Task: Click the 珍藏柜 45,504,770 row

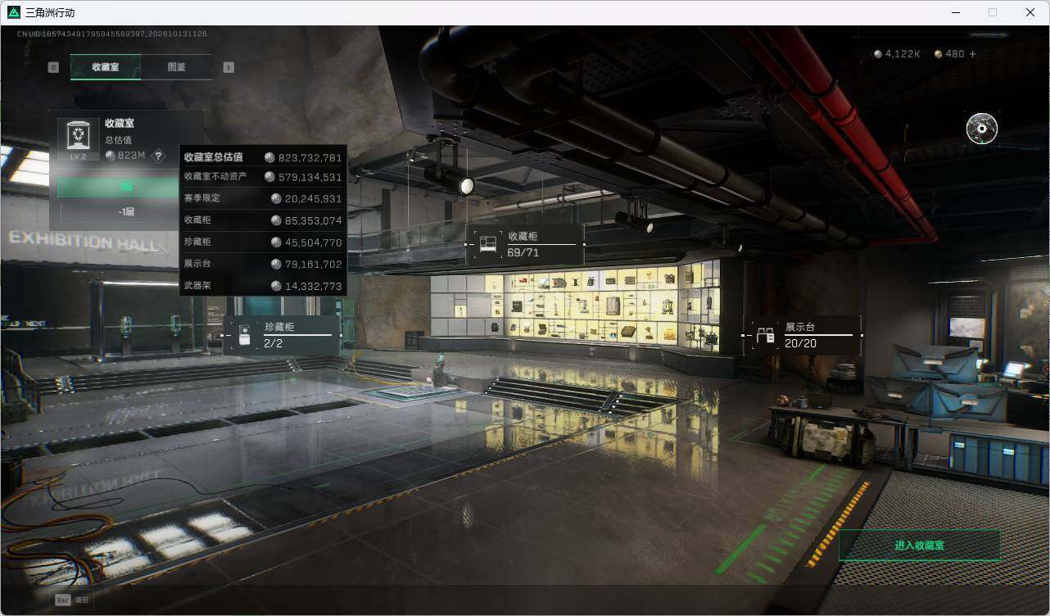Action: coord(263,242)
